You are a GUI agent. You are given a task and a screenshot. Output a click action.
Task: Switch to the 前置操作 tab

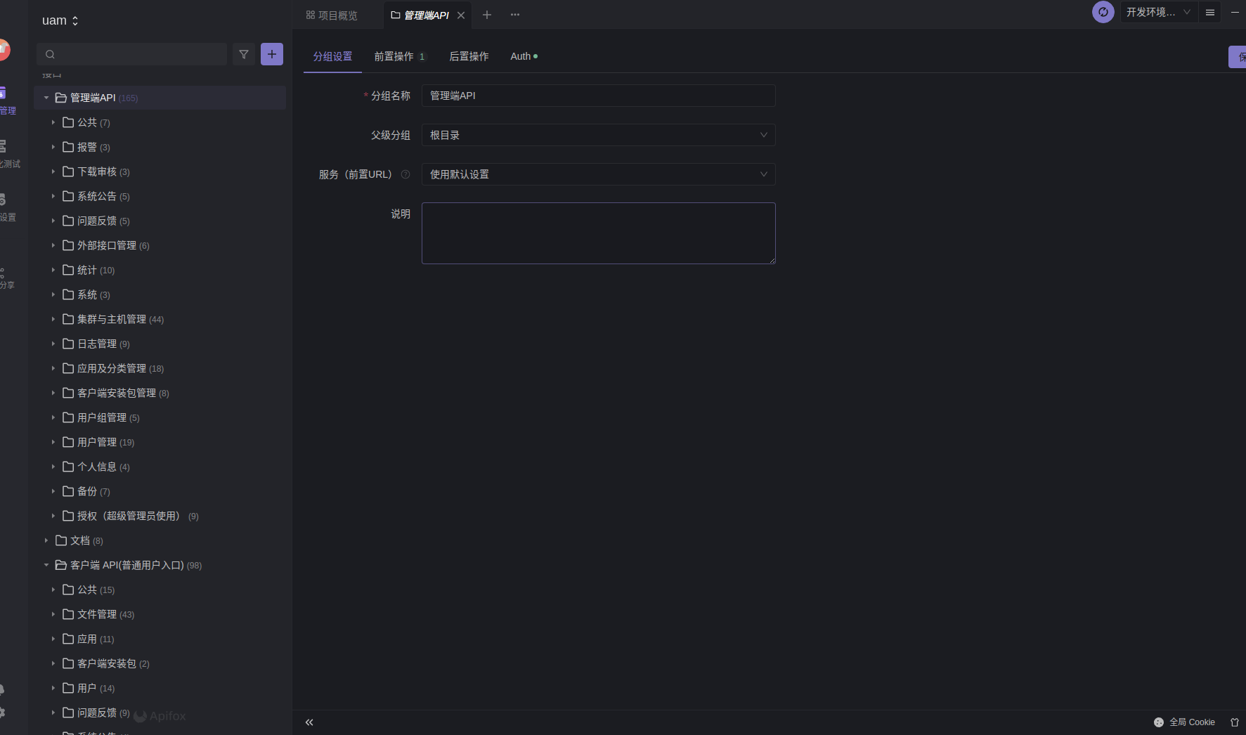pyautogui.click(x=399, y=56)
